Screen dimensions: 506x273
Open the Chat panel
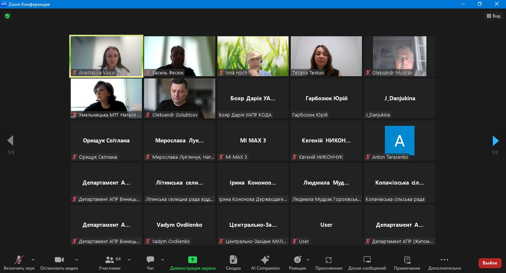tap(150, 262)
